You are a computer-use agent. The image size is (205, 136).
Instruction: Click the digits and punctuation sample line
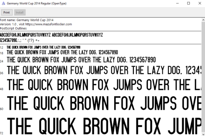coord(19,41)
